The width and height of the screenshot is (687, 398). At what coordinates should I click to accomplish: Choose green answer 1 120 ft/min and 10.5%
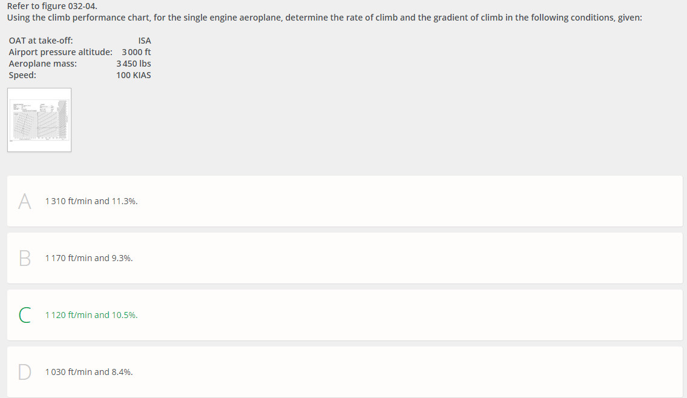click(x=91, y=315)
